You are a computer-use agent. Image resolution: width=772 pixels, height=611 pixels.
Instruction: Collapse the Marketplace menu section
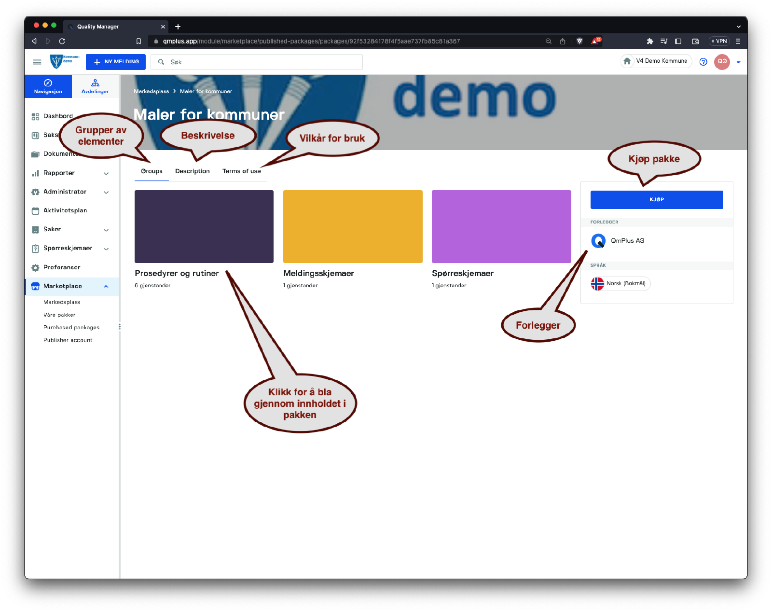tap(106, 286)
